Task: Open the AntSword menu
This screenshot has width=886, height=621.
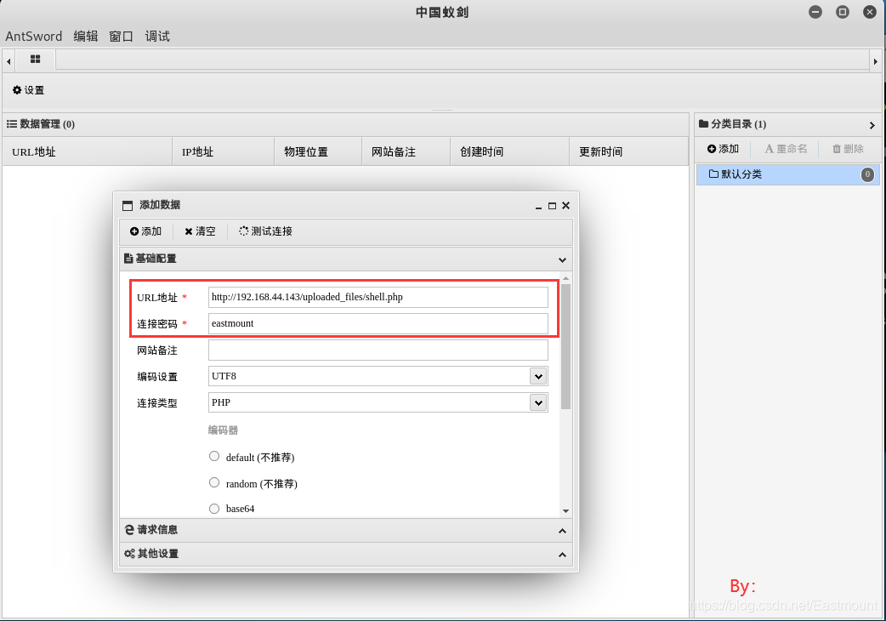Action: 34,37
